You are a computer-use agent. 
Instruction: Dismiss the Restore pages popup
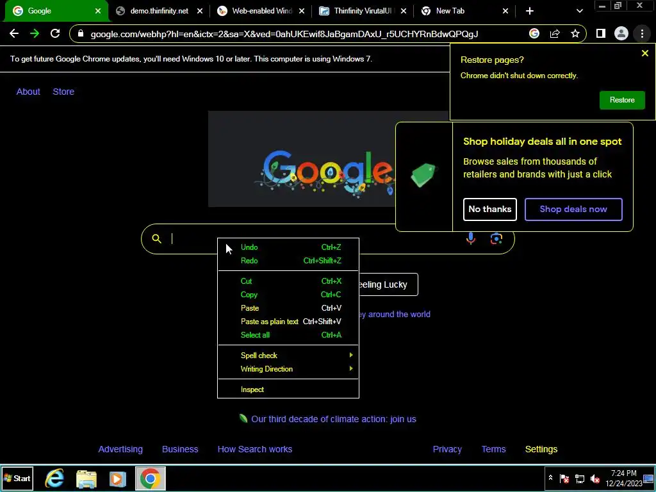point(645,53)
